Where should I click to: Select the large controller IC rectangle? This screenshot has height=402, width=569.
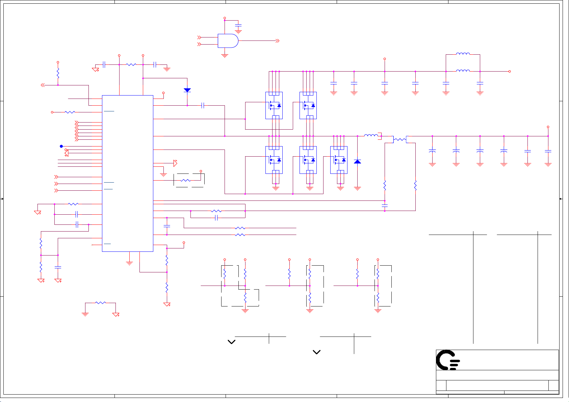[128, 173]
